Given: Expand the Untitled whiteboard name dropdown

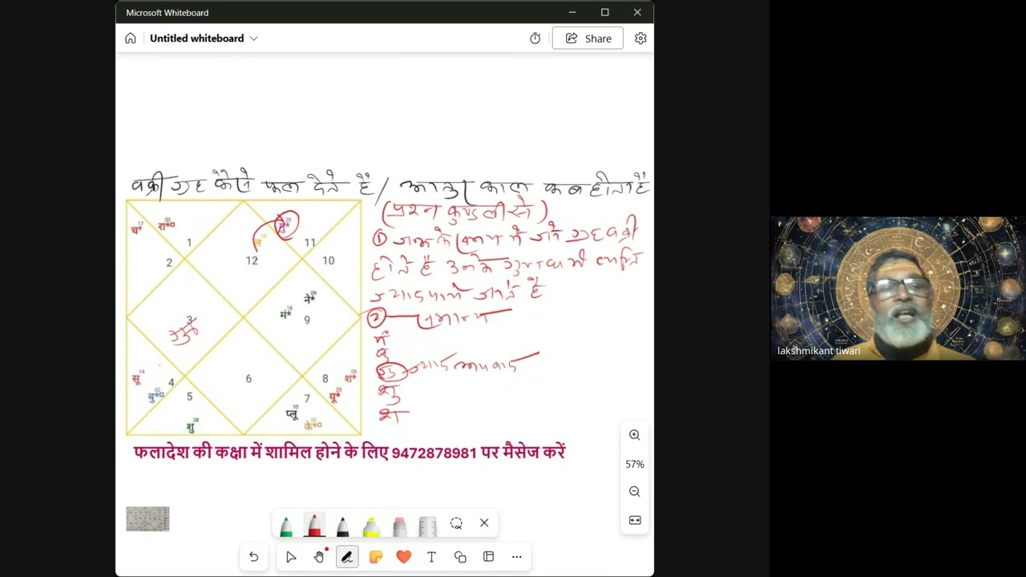Looking at the screenshot, I should [254, 38].
